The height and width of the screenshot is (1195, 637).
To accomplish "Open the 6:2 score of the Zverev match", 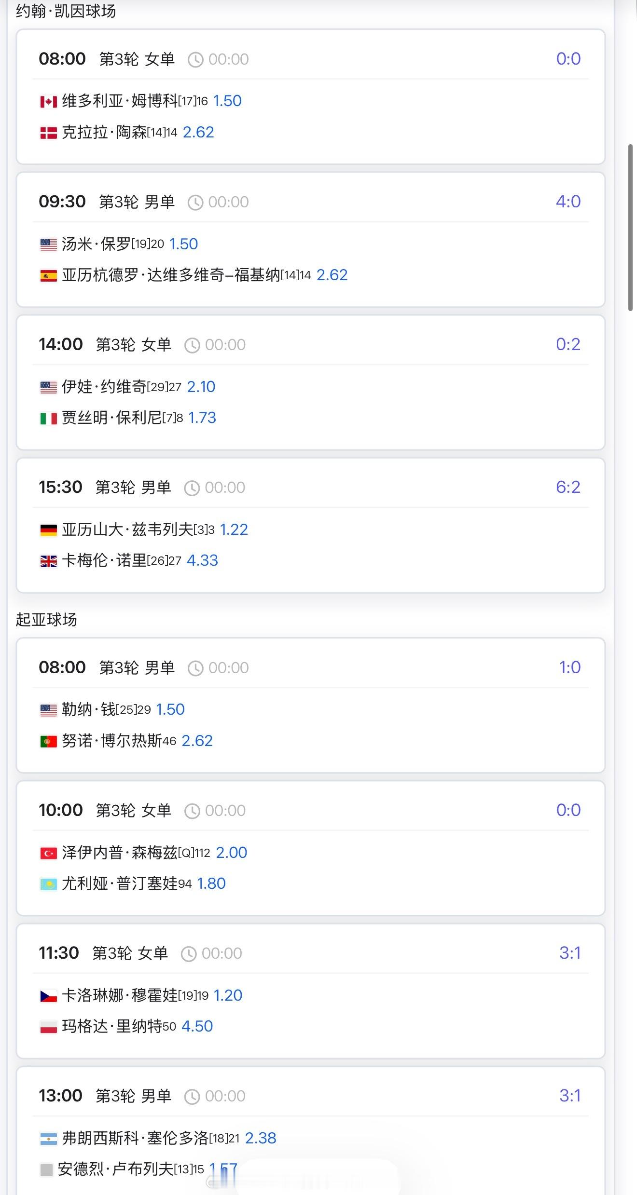I will [568, 487].
